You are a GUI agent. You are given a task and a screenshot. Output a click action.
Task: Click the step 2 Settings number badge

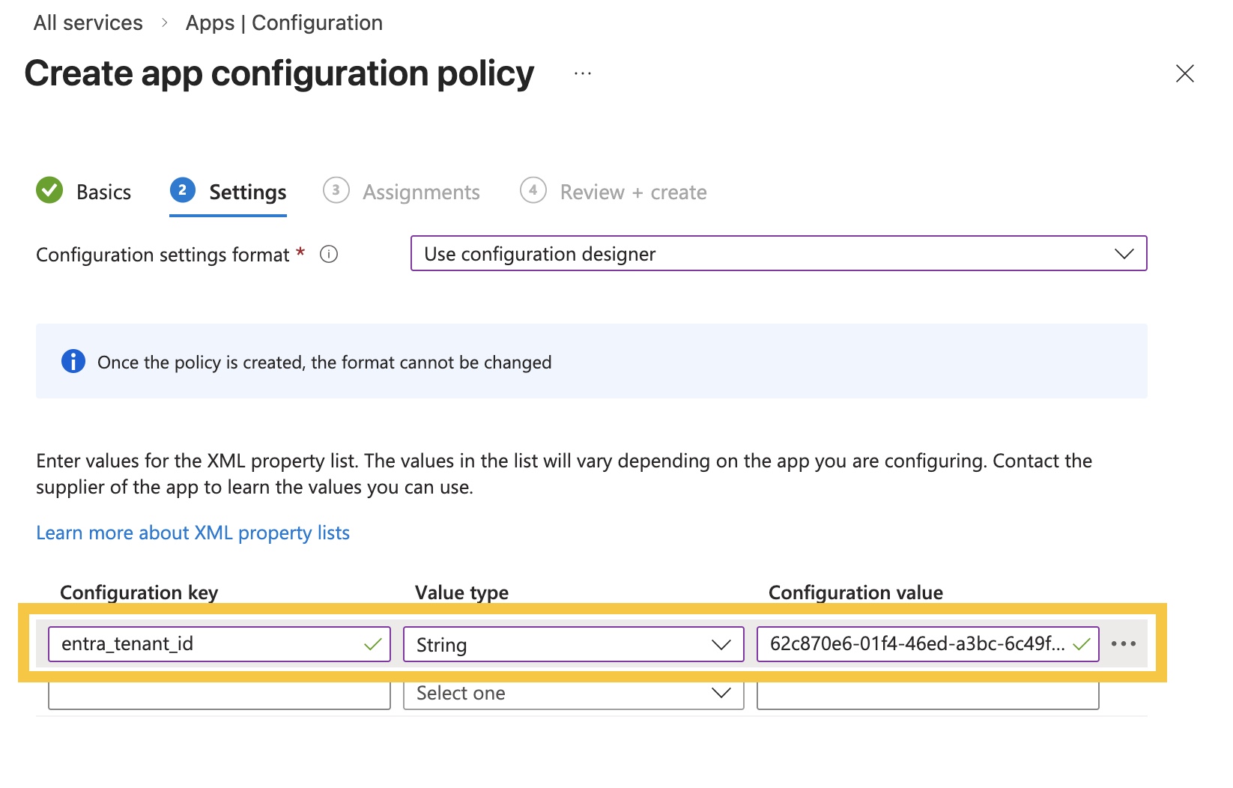(183, 191)
